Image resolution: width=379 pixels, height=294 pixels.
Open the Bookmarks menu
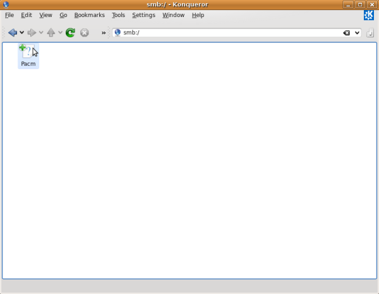point(89,15)
